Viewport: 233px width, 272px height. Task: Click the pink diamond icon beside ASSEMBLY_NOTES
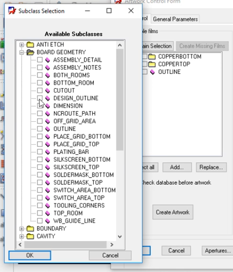tap(47, 67)
